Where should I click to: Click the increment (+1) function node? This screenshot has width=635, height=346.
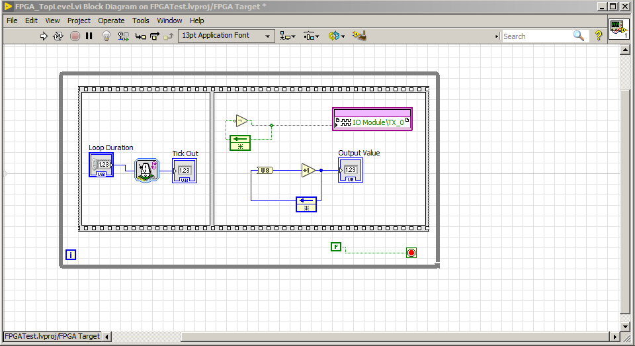(x=308, y=171)
